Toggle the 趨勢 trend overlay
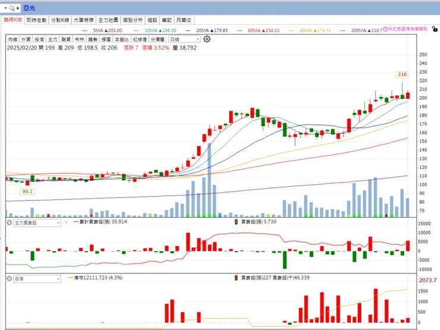The image size is (440, 330). [93, 39]
